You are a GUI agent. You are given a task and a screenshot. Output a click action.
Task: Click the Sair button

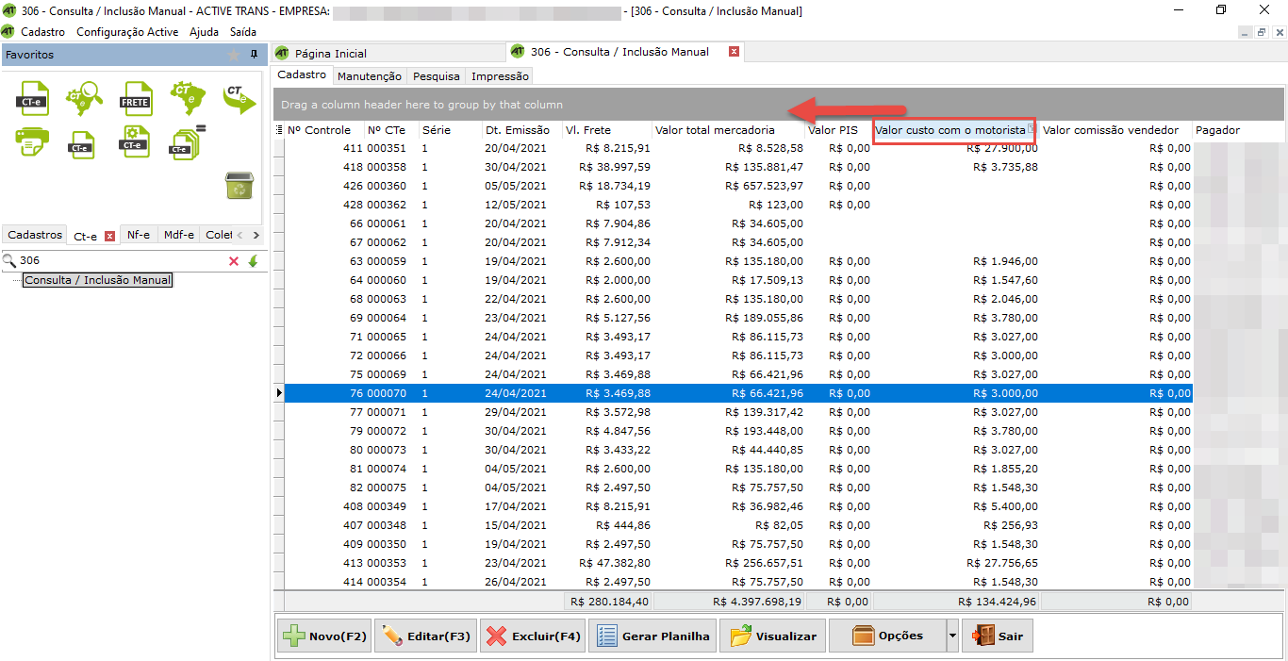(x=998, y=636)
